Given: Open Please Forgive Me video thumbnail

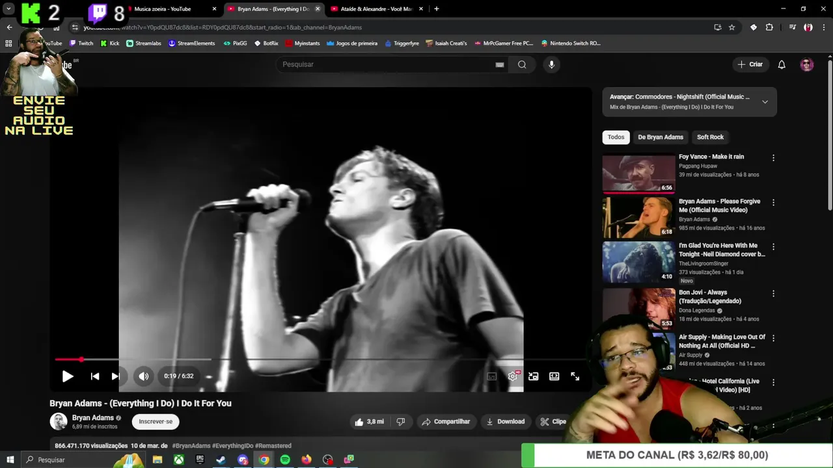Looking at the screenshot, I should [x=638, y=218].
